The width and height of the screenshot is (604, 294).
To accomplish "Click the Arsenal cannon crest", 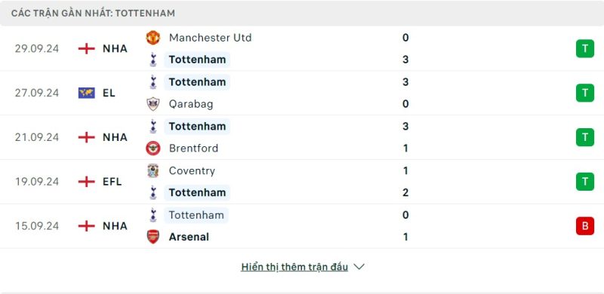I will pyautogui.click(x=153, y=237).
